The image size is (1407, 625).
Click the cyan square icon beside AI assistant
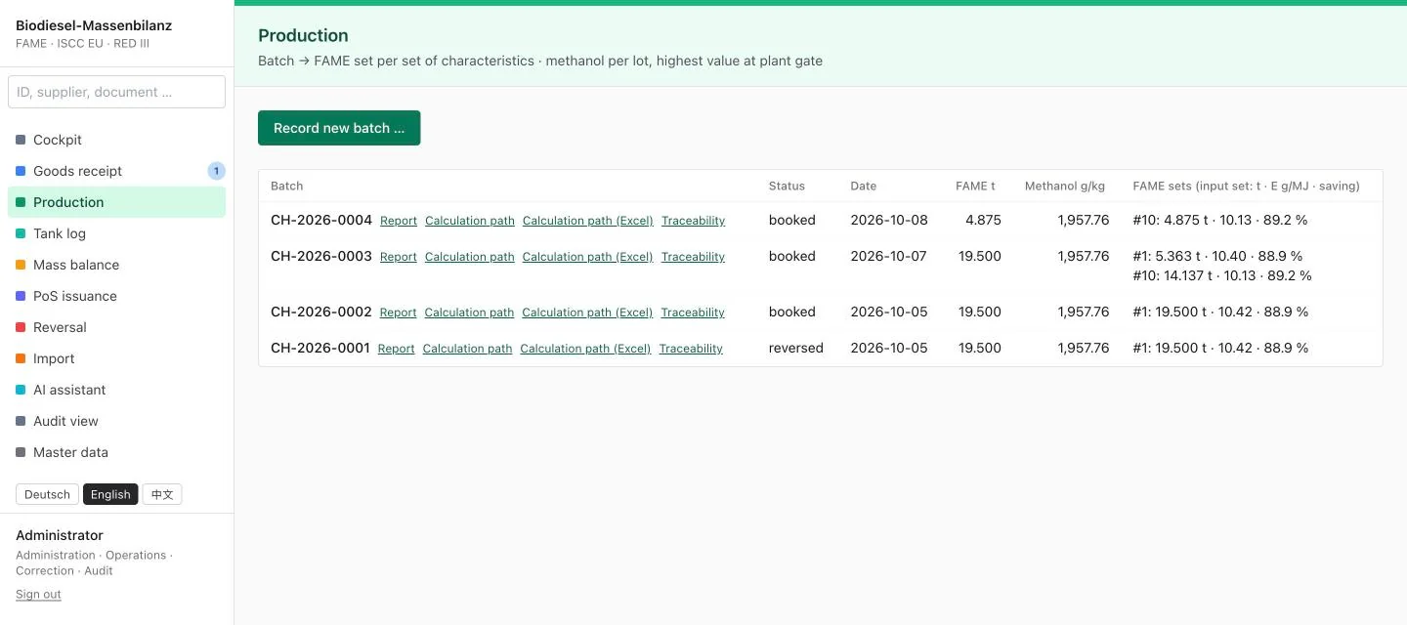pyautogui.click(x=21, y=390)
